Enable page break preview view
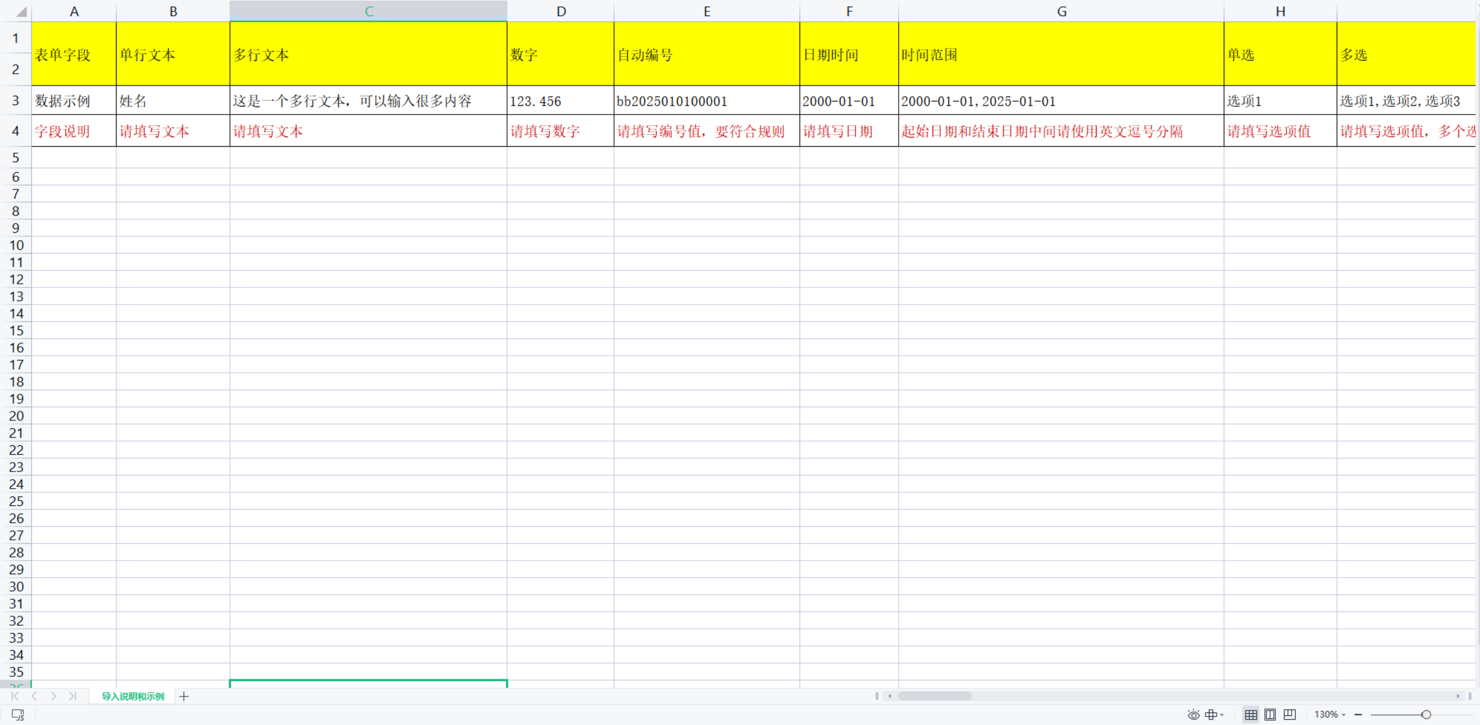 point(1290,715)
